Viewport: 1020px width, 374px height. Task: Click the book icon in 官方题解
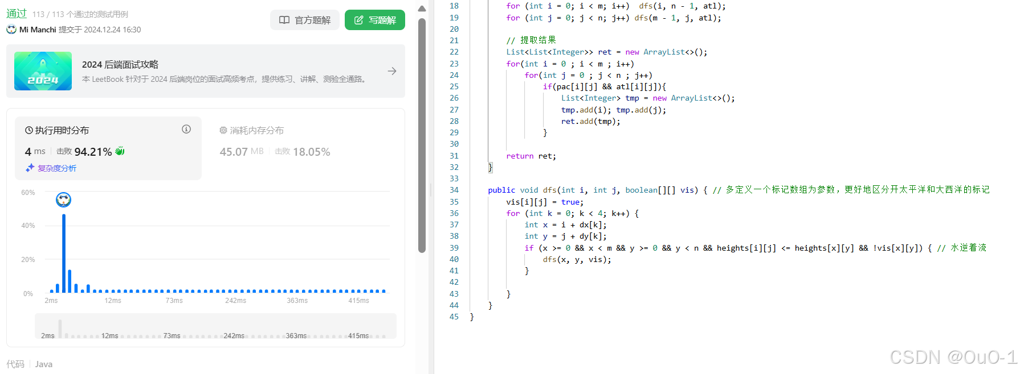click(x=284, y=20)
